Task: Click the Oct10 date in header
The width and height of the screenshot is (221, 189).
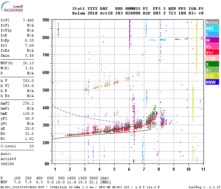Action: 106,13
